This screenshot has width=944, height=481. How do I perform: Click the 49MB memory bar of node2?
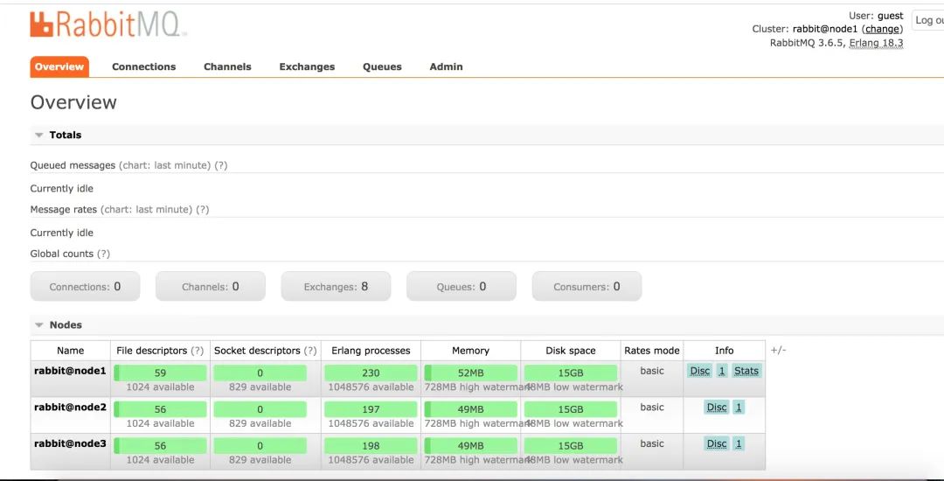471,409
